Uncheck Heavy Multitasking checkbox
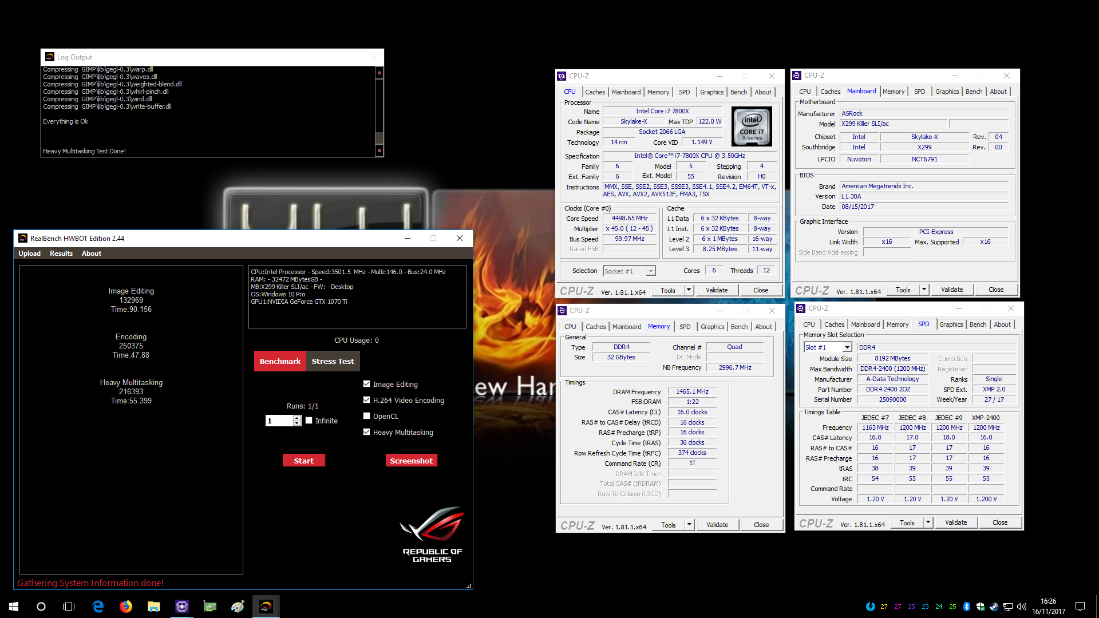The width and height of the screenshot is (1099, 618). (x=366, y=432)
